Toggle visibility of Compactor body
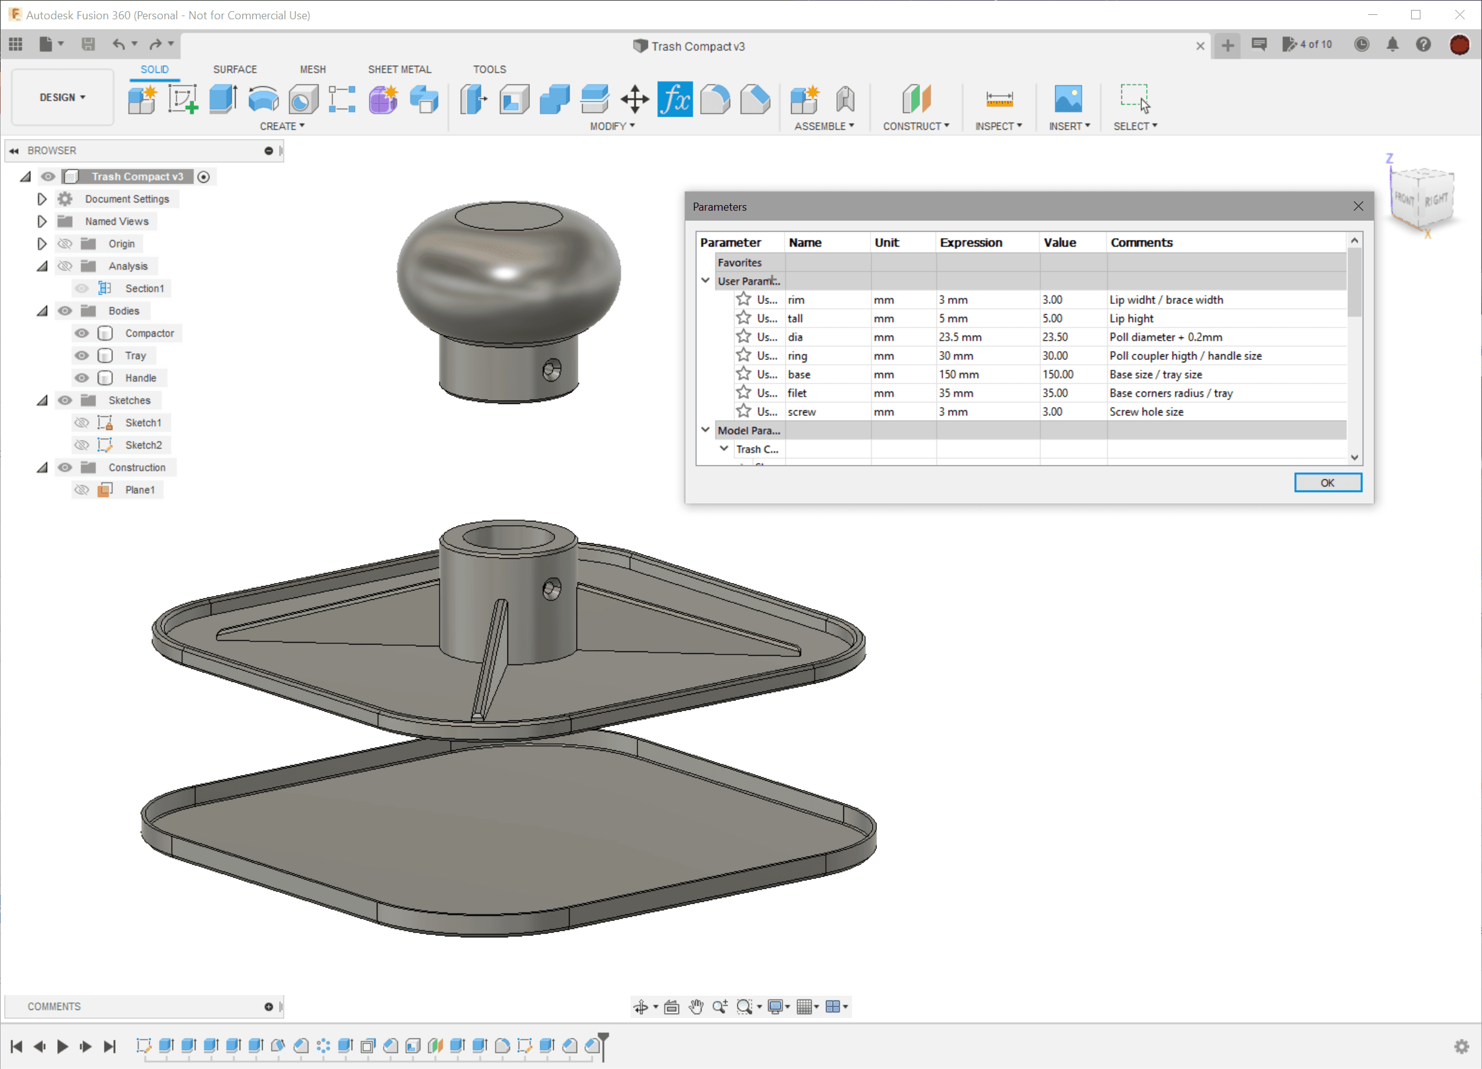This screenshot has height=1069, width=1482. (81, 333)
